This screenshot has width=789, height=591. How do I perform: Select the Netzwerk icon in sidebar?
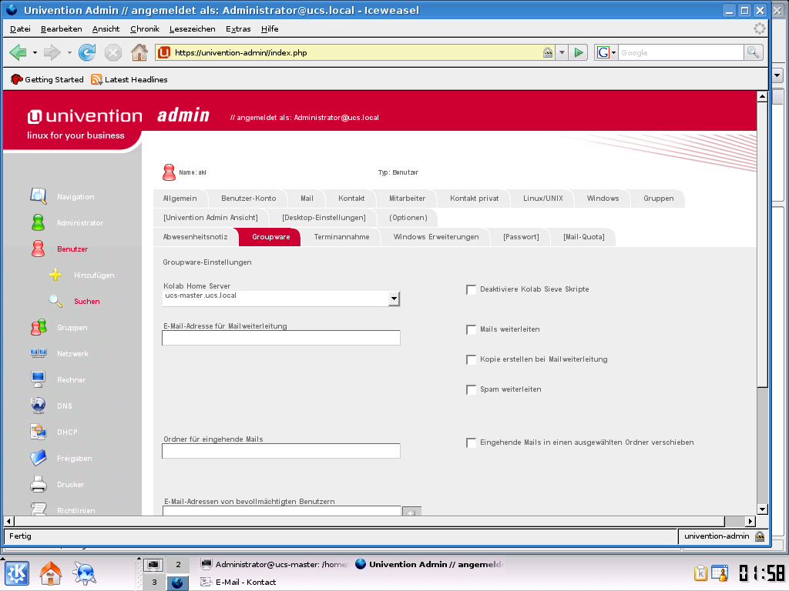coord(38,353)
